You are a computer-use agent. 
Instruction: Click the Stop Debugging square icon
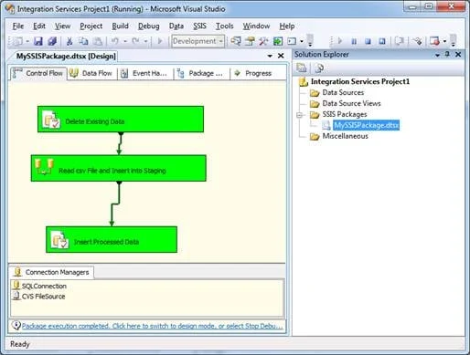coord(368,41)
